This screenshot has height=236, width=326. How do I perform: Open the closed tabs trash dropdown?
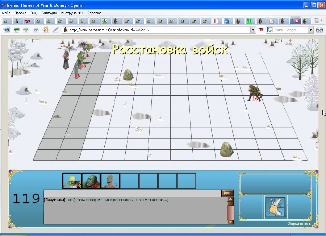pyautogui.click(x=317, y=21)
